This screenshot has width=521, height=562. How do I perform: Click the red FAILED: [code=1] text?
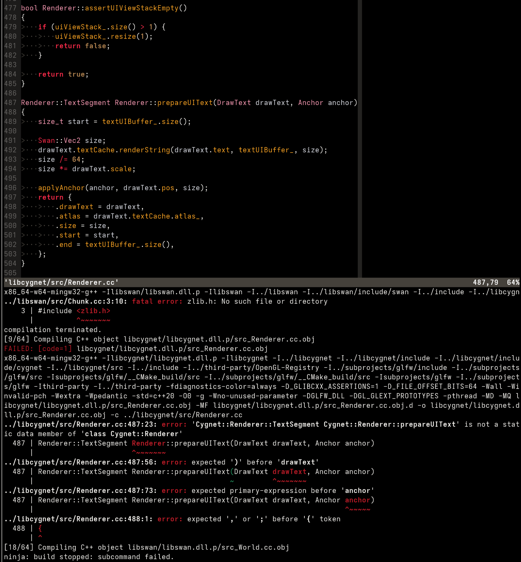point(38,348)
